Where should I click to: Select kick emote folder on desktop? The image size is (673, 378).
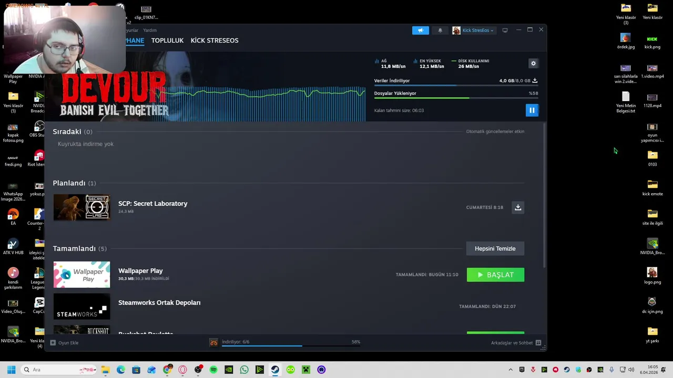coord(652,188)
